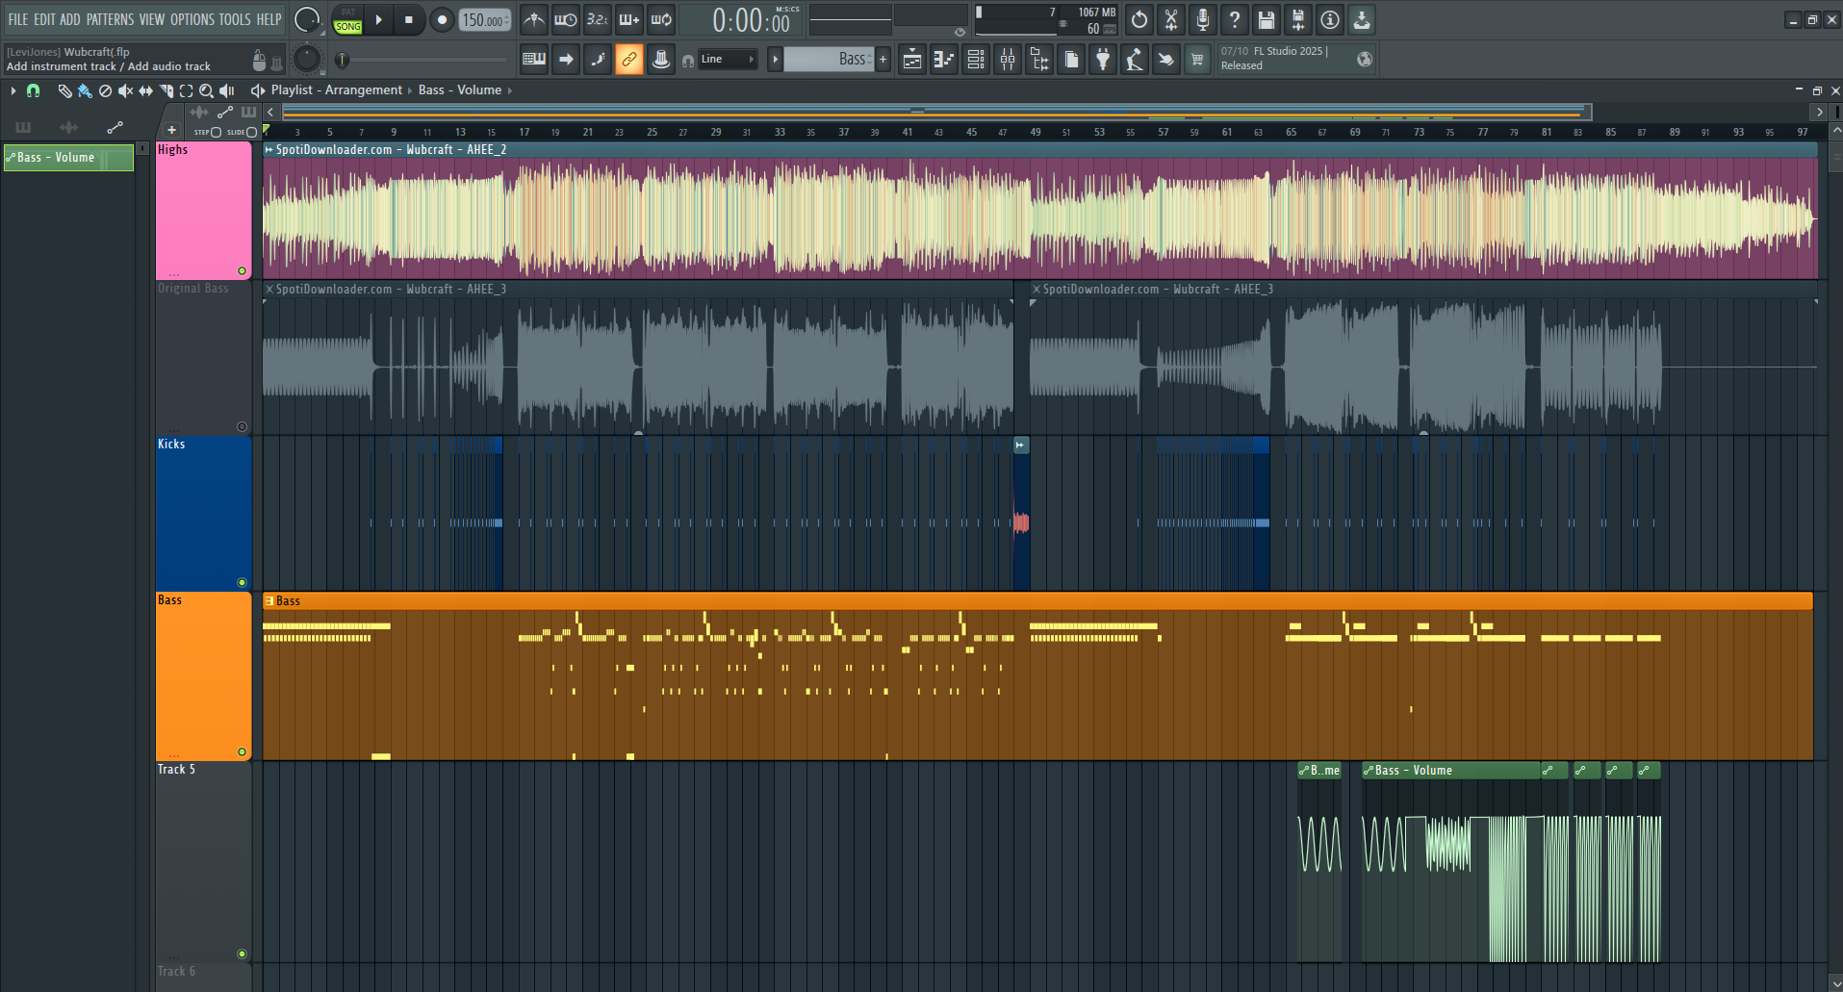Open the tempo tapper icon
This screenshot has height=992, width=1843.
(x=1135, y=60)
